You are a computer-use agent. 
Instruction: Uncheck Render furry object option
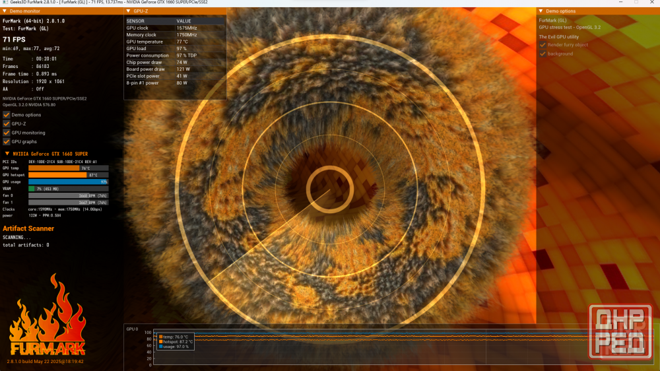click(543, 45)
